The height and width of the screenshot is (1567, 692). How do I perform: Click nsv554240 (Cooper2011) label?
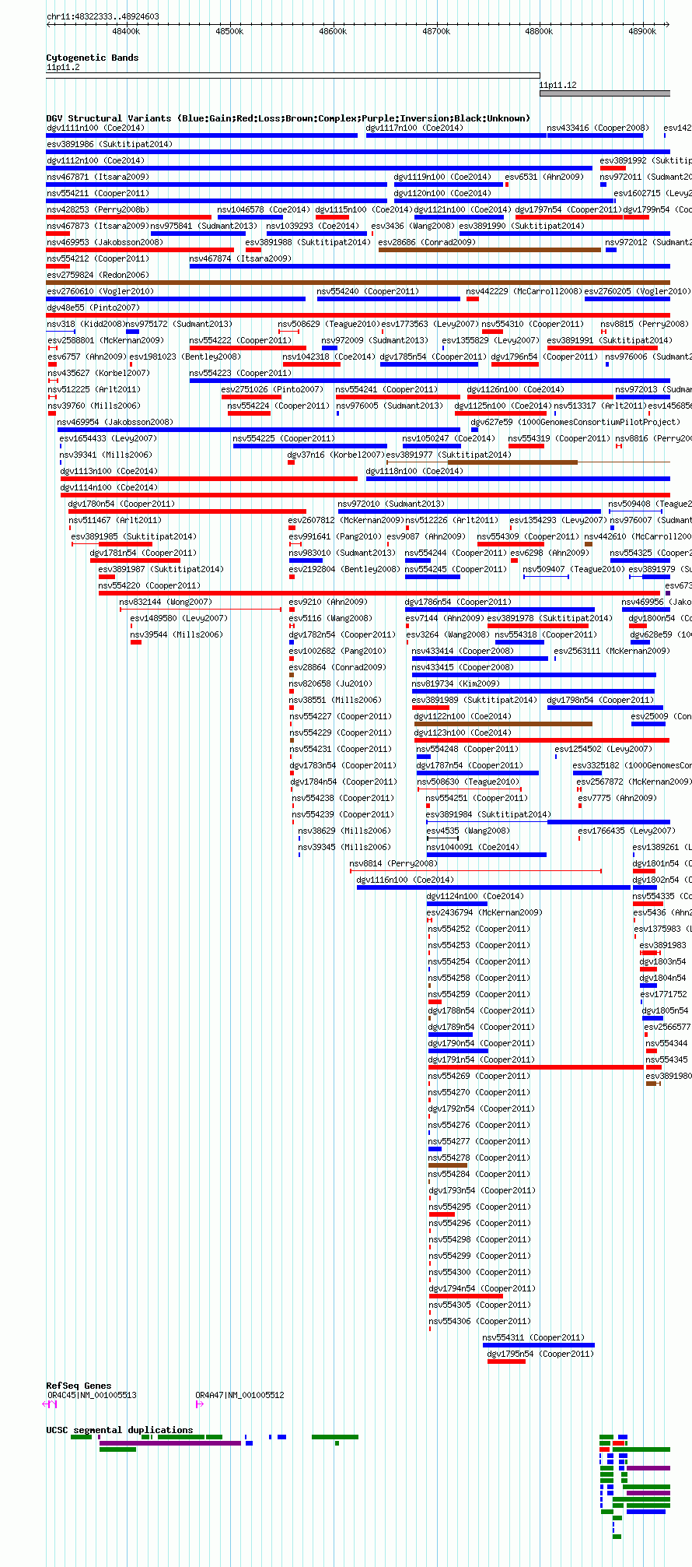pyautogui.click(x=368, y=291)
